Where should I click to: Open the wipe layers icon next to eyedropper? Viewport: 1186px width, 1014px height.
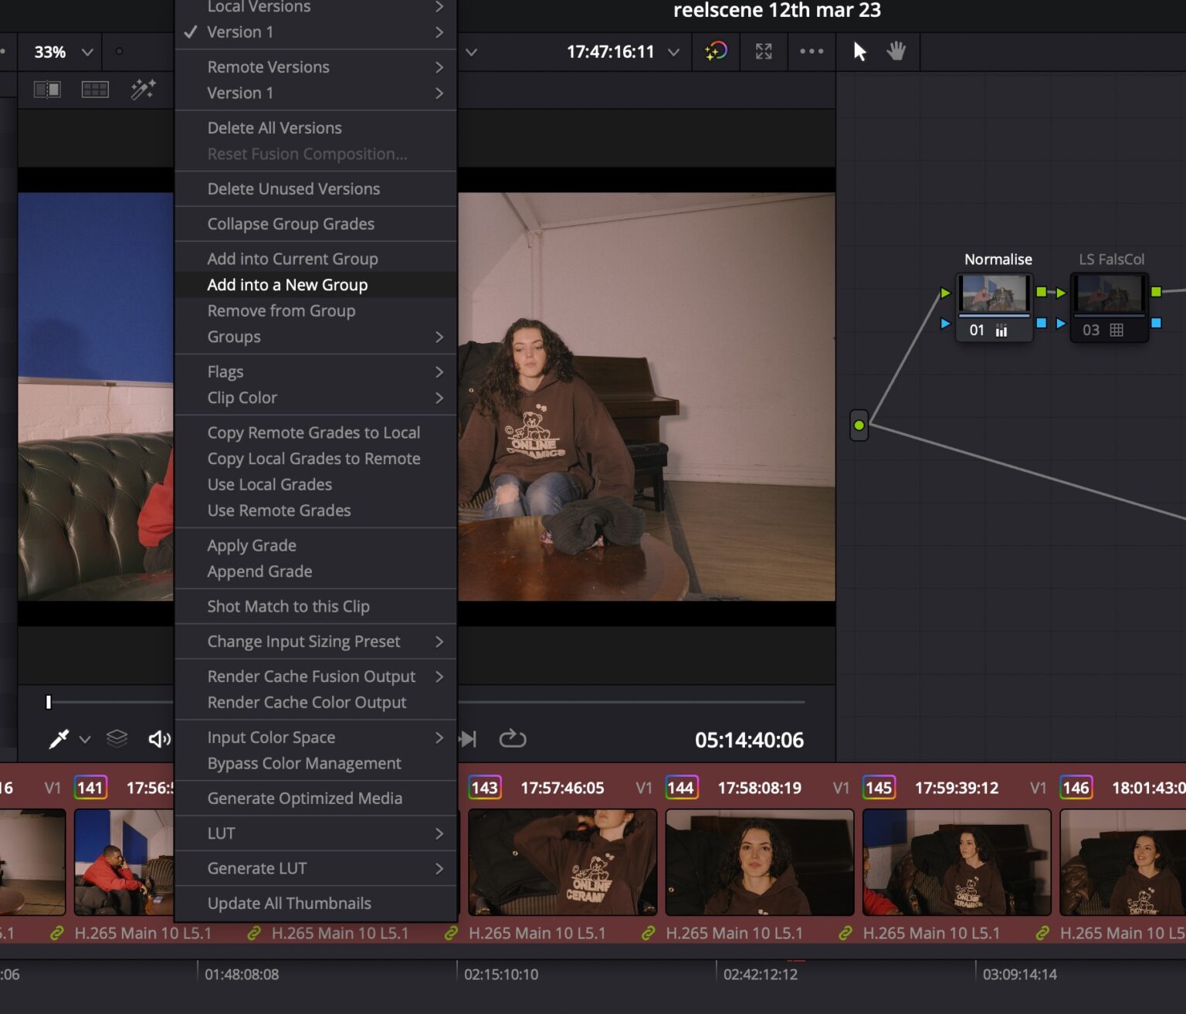click(x=117, y=738)
